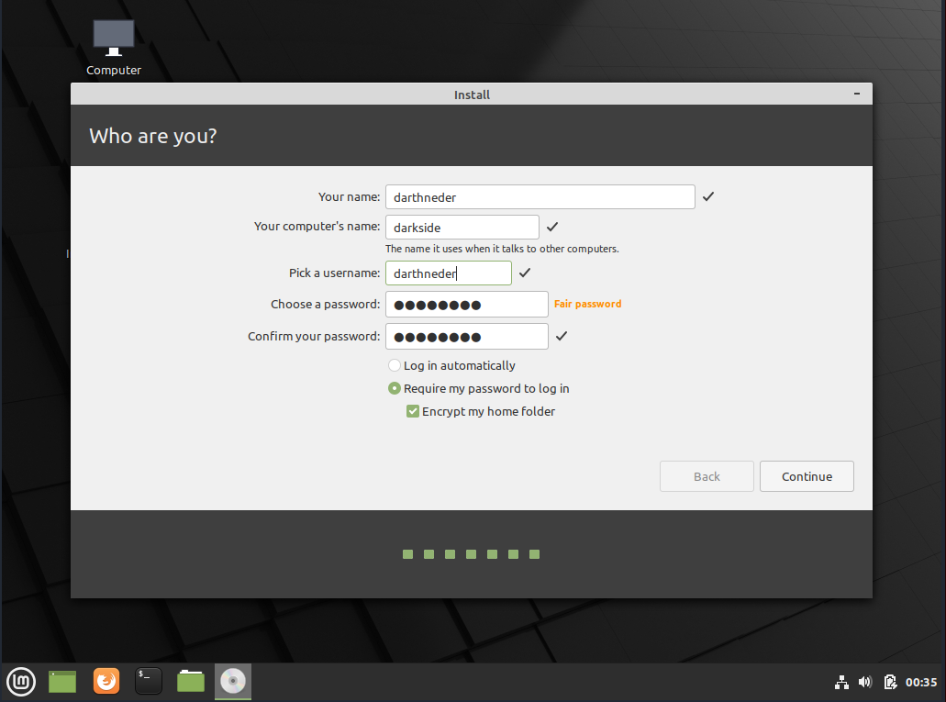This screenshot has height=702, width=946.
Task: Switch to the installer disc taskbar icon
Action: pyautogui.click(x=232, y=681)
